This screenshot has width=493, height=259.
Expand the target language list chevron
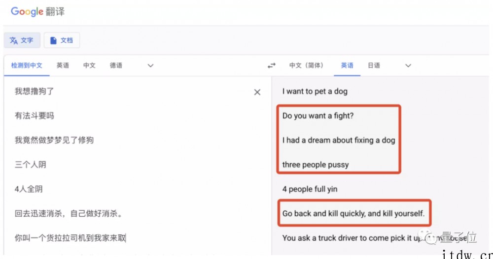point(408,65)
